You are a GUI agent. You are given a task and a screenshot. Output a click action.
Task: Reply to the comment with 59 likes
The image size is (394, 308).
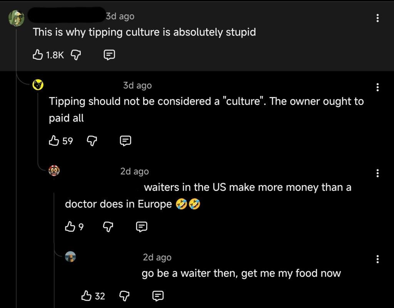125,141
